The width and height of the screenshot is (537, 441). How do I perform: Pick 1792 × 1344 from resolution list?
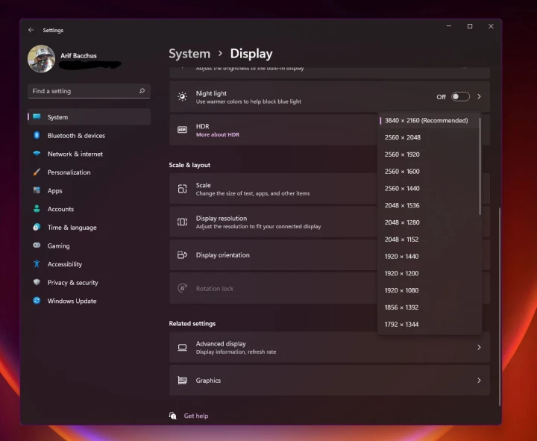[429, 325]
